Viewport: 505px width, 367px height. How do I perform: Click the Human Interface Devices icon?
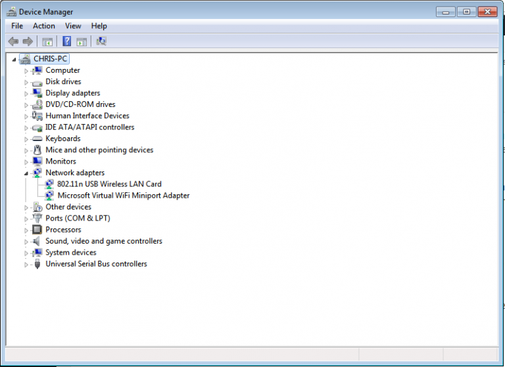coord(37,116)
